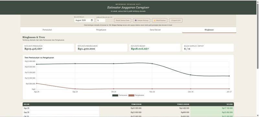Switch to the Pengeluaran tab

tap(101, 30)
